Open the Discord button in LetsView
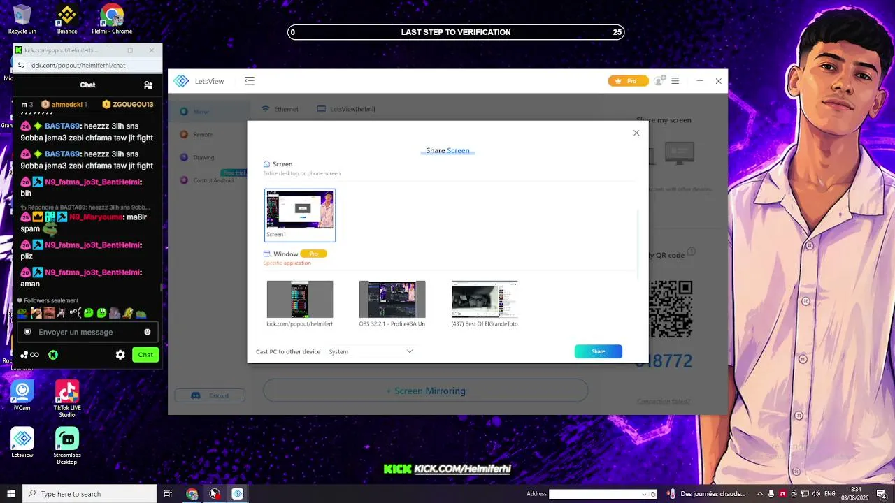The image size is (895, 503). tap(210, 395)
